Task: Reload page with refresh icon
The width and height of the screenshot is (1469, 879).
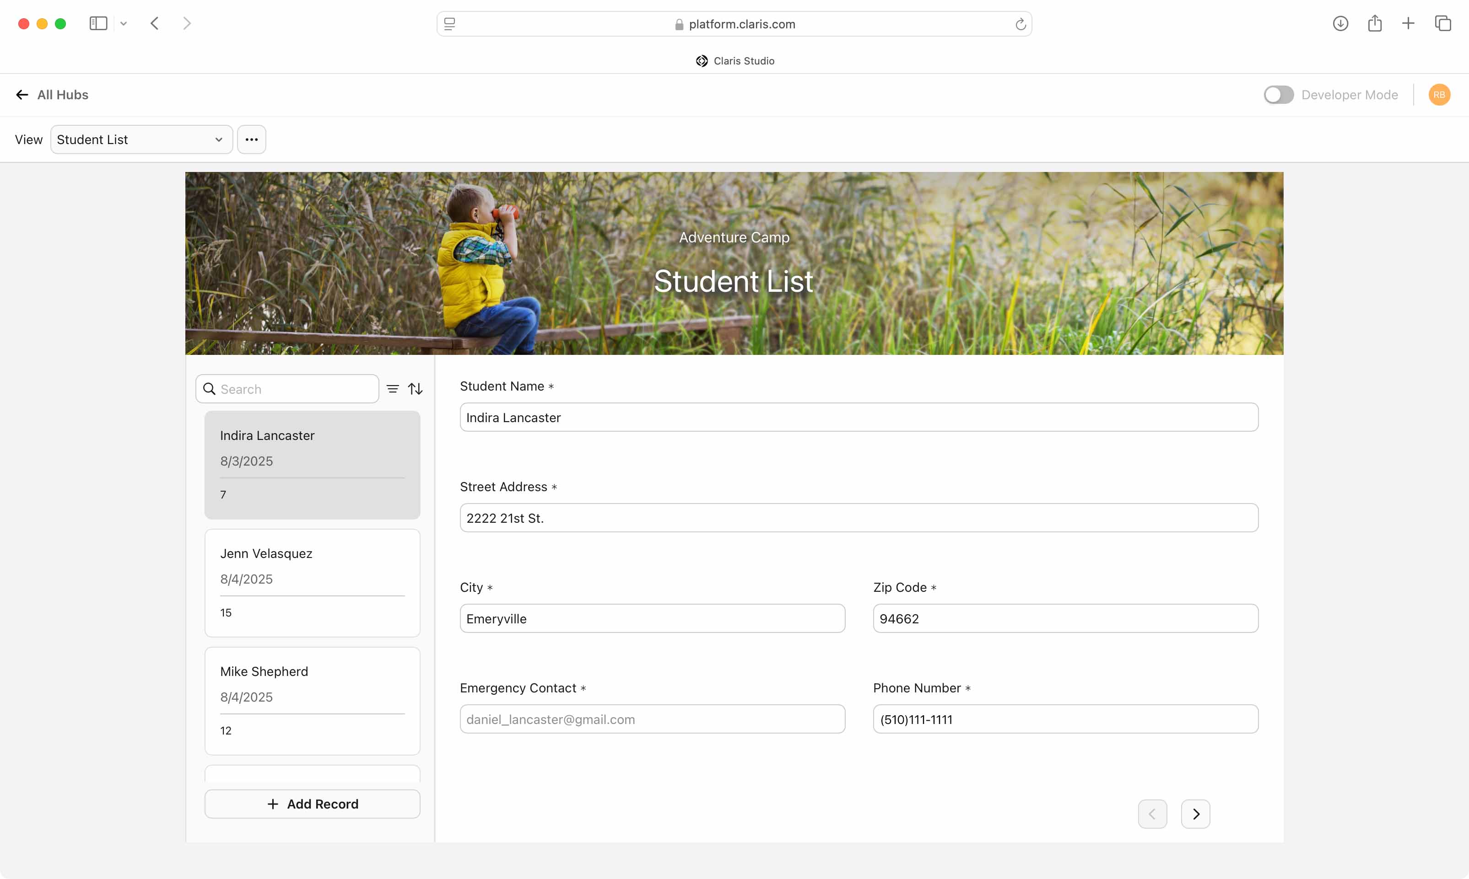Action: (x=1021, y=24)
